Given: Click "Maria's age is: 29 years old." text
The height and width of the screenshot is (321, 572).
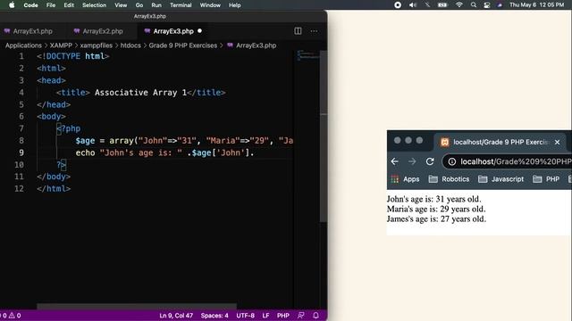Looking at the screenshot, I should pyautogui.click(x=436, y=210).
